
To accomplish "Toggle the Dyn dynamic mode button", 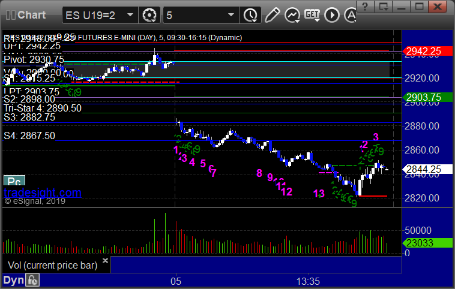I will pos(13,280).
